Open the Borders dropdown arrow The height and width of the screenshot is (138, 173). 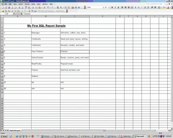161,8
